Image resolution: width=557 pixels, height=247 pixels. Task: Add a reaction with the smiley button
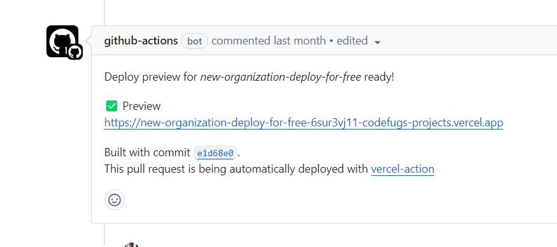115,200
